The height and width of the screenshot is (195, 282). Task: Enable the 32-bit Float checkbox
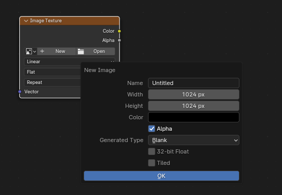[x=152, y=151]
